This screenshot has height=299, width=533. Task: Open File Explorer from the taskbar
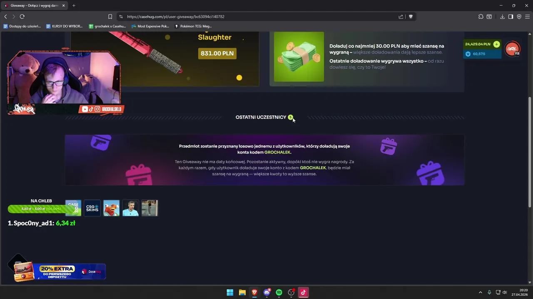(x=242, y=292)
